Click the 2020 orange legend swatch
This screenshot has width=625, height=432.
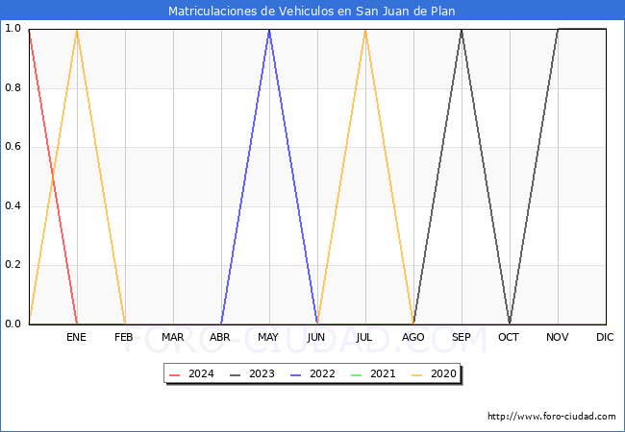(417, 374)
